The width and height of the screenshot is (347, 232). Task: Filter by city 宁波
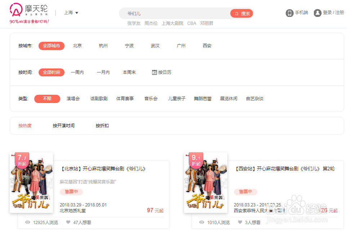129,46
